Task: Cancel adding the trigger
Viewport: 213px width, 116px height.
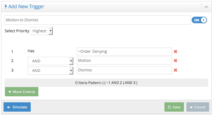Action: (198, 107)
